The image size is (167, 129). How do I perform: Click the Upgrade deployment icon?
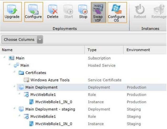pyautogui.click(x=12, y=12)
